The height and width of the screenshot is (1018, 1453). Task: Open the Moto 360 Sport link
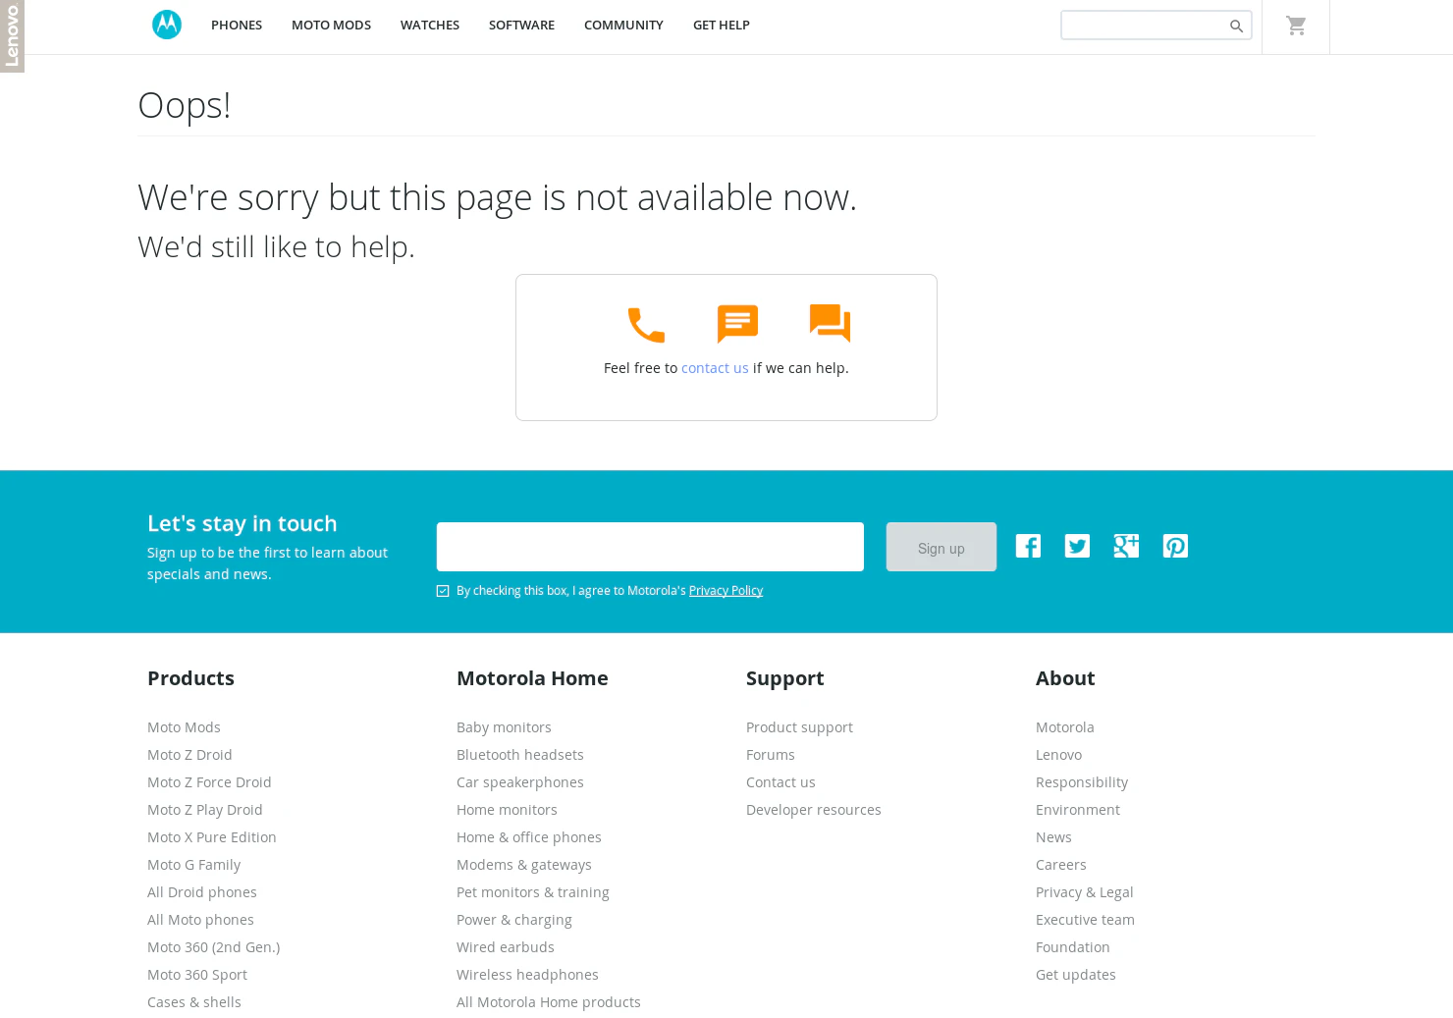coord(197,975)
